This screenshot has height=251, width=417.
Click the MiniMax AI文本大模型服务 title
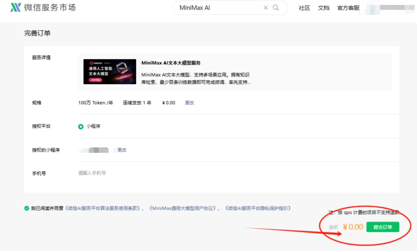click(x=171, y=63)
